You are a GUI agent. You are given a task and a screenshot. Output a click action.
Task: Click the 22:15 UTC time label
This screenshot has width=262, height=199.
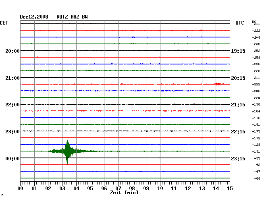coord(238,132)
